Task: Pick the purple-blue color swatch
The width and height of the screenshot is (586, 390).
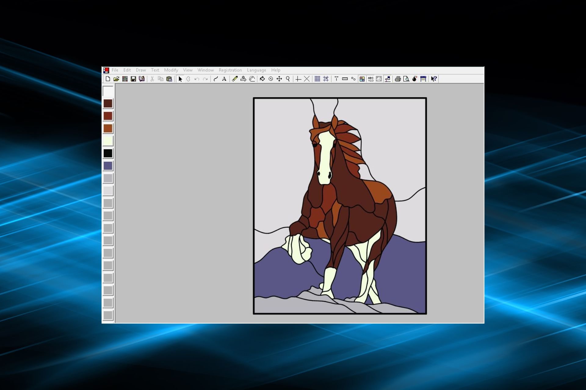Action: coord(108,166)
